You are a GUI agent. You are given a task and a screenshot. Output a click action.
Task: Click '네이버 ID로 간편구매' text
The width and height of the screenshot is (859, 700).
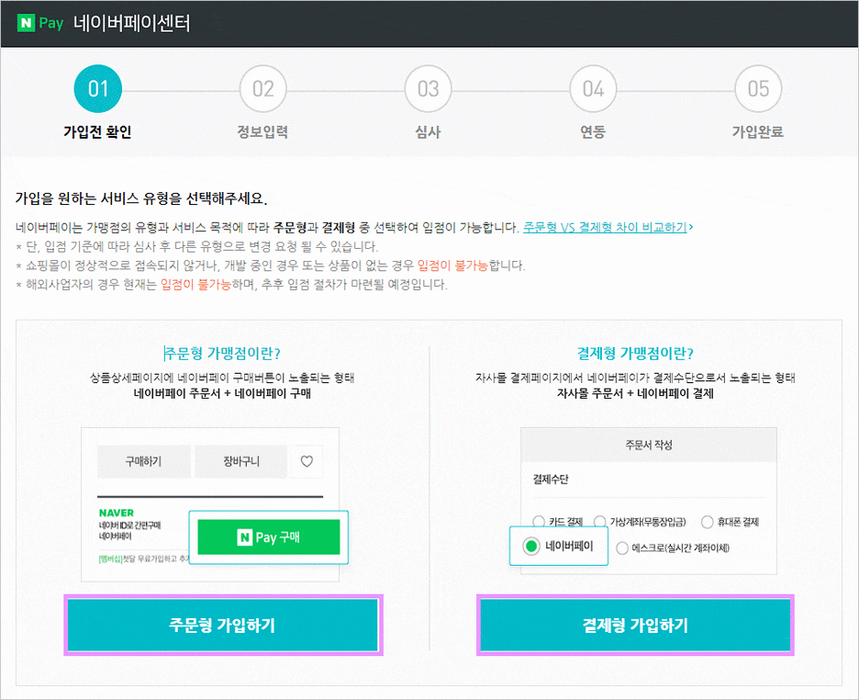pos(129,525)
